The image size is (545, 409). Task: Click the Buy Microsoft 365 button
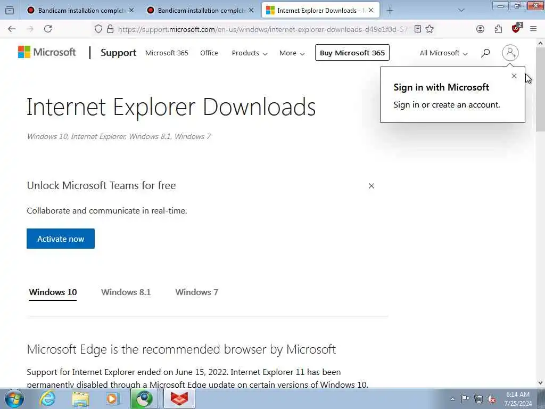pos(352,53)
